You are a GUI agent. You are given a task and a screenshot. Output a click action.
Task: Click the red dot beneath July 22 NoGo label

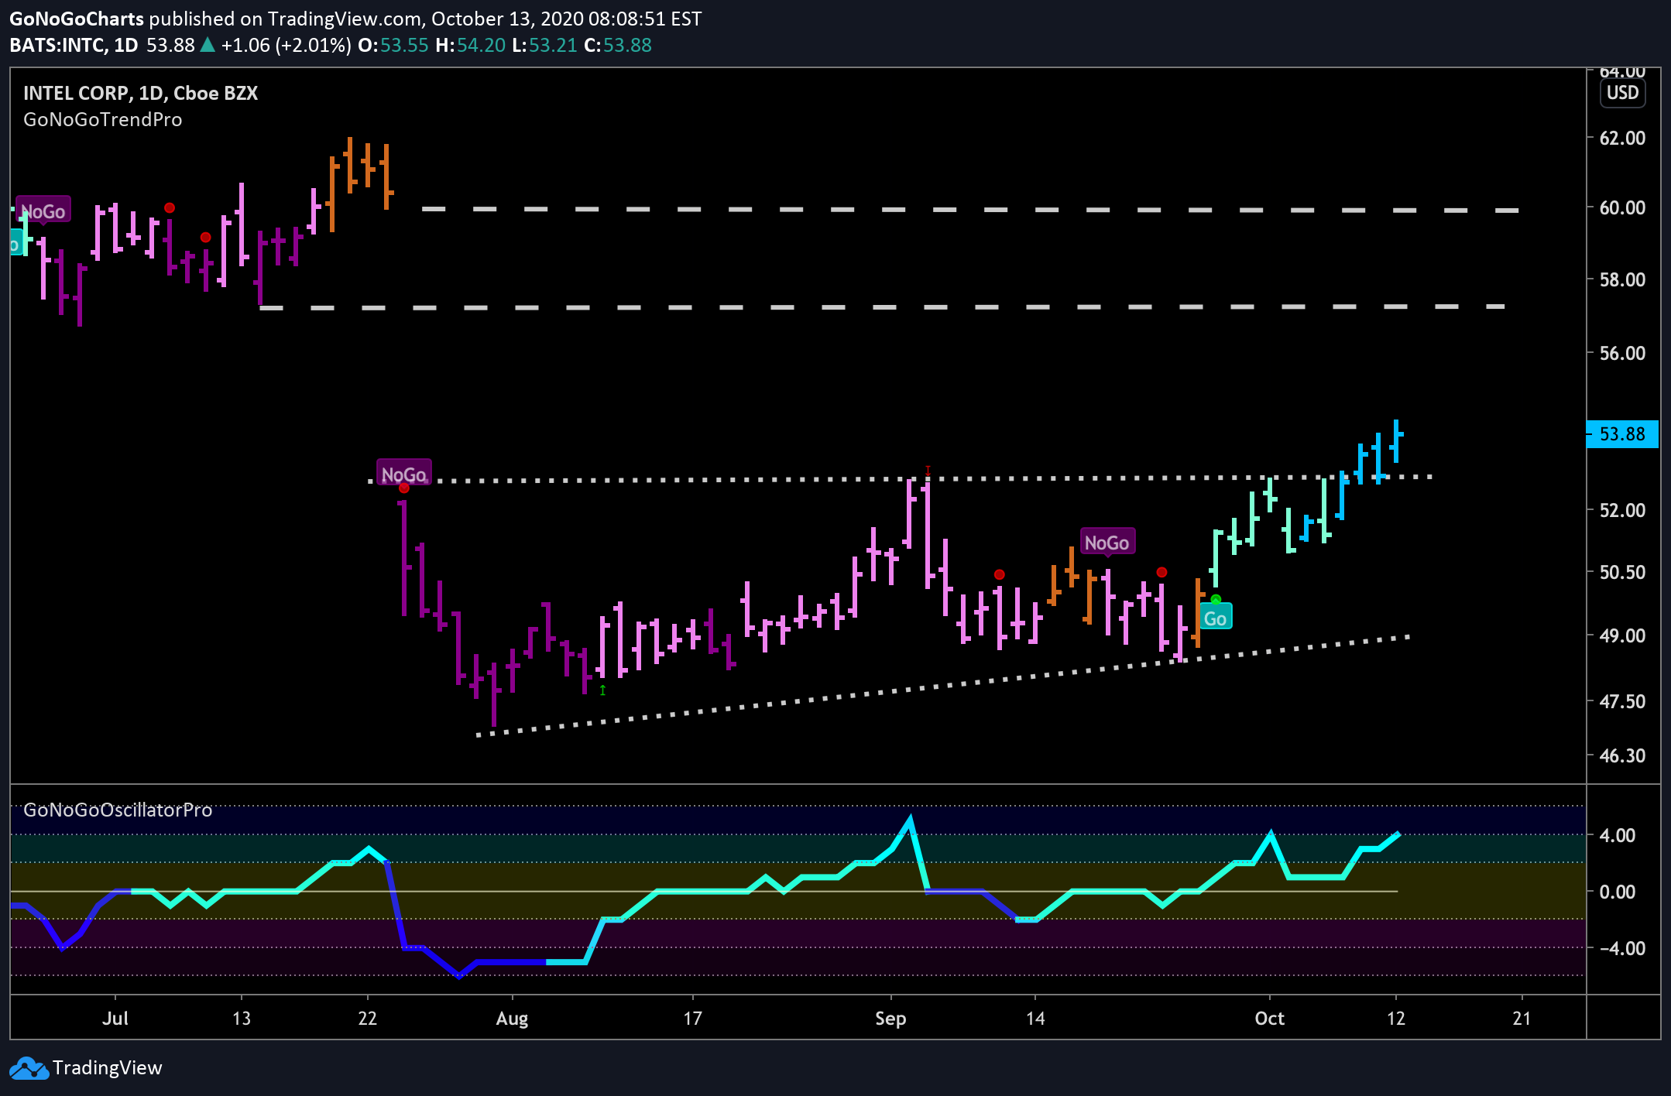tap(404, 488)
